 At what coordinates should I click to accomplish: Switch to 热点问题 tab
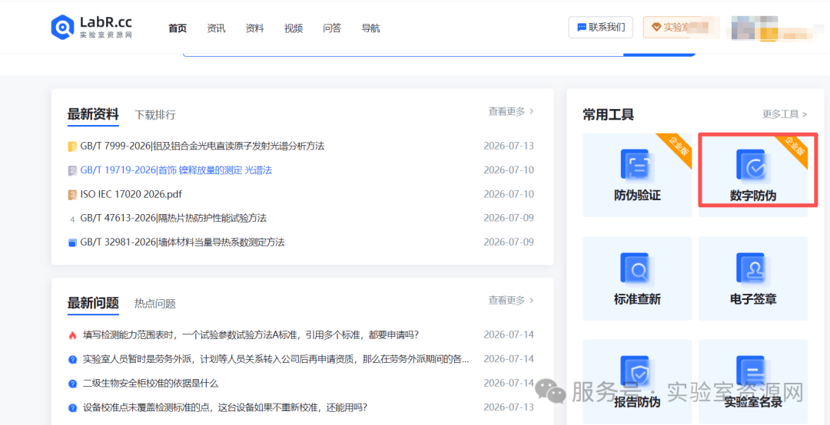click(155, 304)
